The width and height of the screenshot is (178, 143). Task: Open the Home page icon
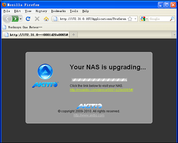click(46, 19)
